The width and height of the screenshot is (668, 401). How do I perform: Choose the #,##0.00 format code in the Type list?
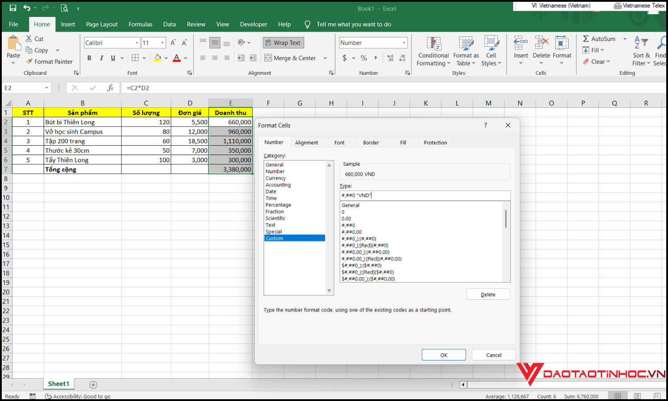pos(351,232)
